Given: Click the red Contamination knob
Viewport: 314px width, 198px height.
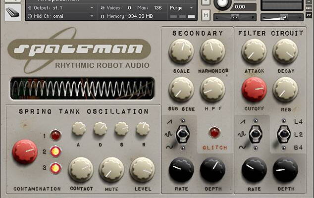Looking at the screenshot, I should click(25, 151).
